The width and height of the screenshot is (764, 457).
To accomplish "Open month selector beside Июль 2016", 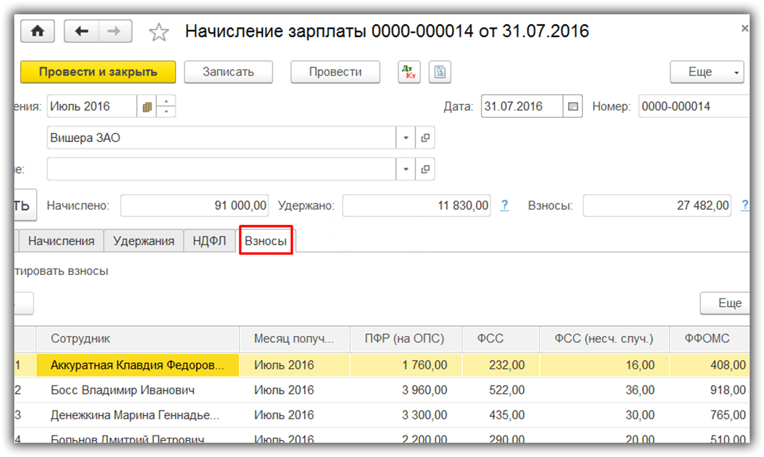I will (147, 106).
